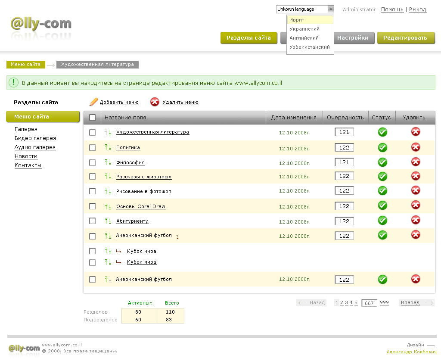Screen dimensions: 441x361
Task: Check the box for Абитуриенту
Action: coord(93,221)
